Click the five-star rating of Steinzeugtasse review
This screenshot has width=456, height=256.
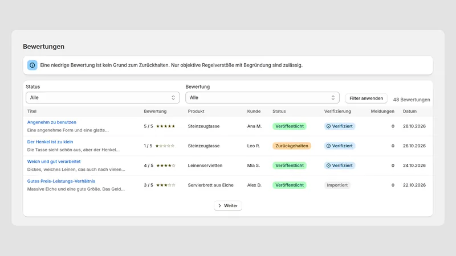click(x=166, y=126)
